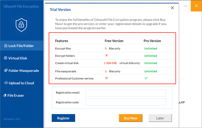Screen dimensions: 202x128
Task: Click red X in Professional Customer service row
Action: click(x=106, y=78)
